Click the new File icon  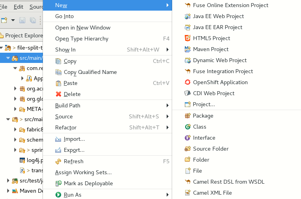(188, 171)
